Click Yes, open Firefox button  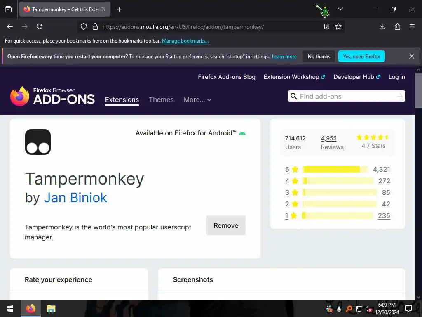[x=361, y=56]
